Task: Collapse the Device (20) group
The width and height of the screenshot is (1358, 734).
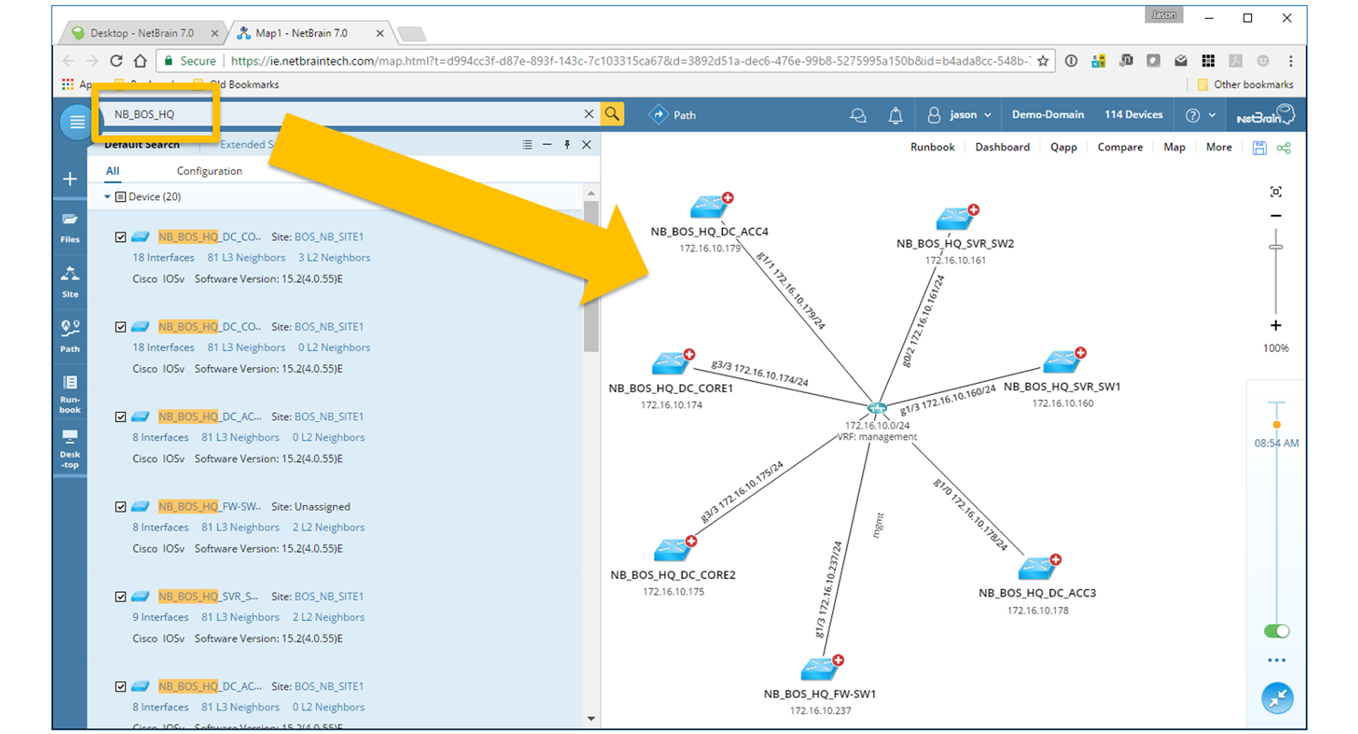Action: 108,197
